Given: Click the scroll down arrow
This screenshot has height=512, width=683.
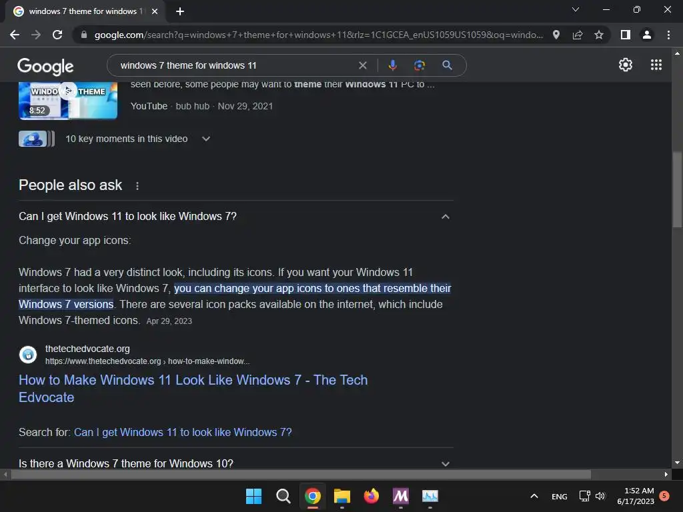Looking at the screenshot, I should (677, 463).
